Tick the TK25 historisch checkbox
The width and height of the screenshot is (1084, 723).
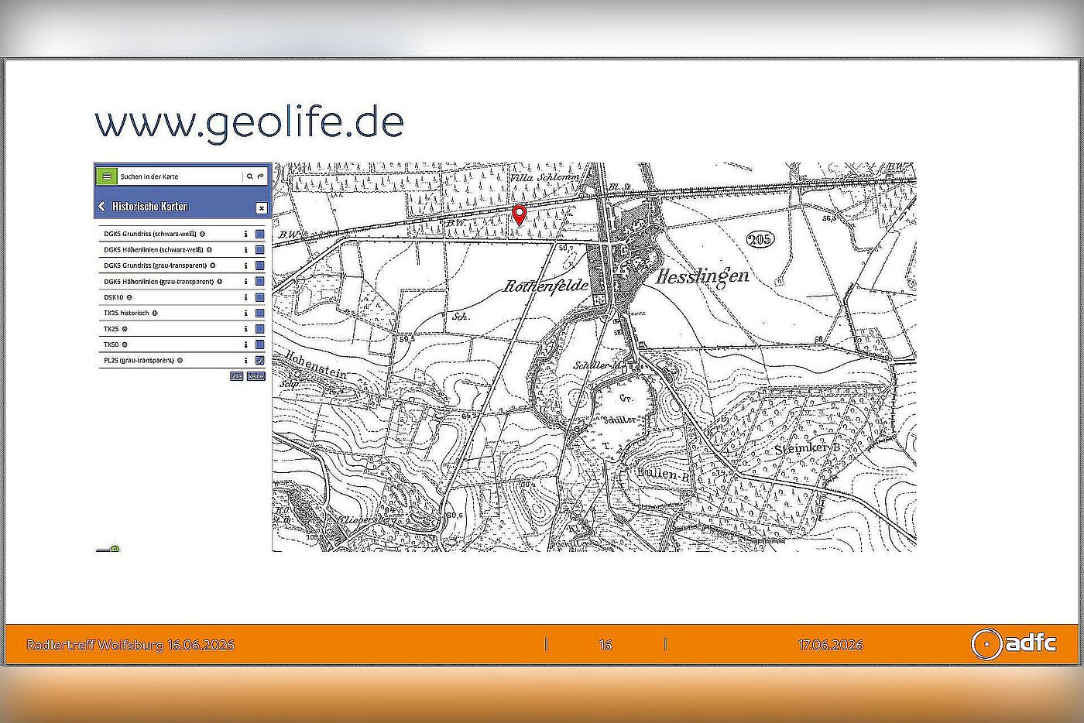[x=260, y=314]
